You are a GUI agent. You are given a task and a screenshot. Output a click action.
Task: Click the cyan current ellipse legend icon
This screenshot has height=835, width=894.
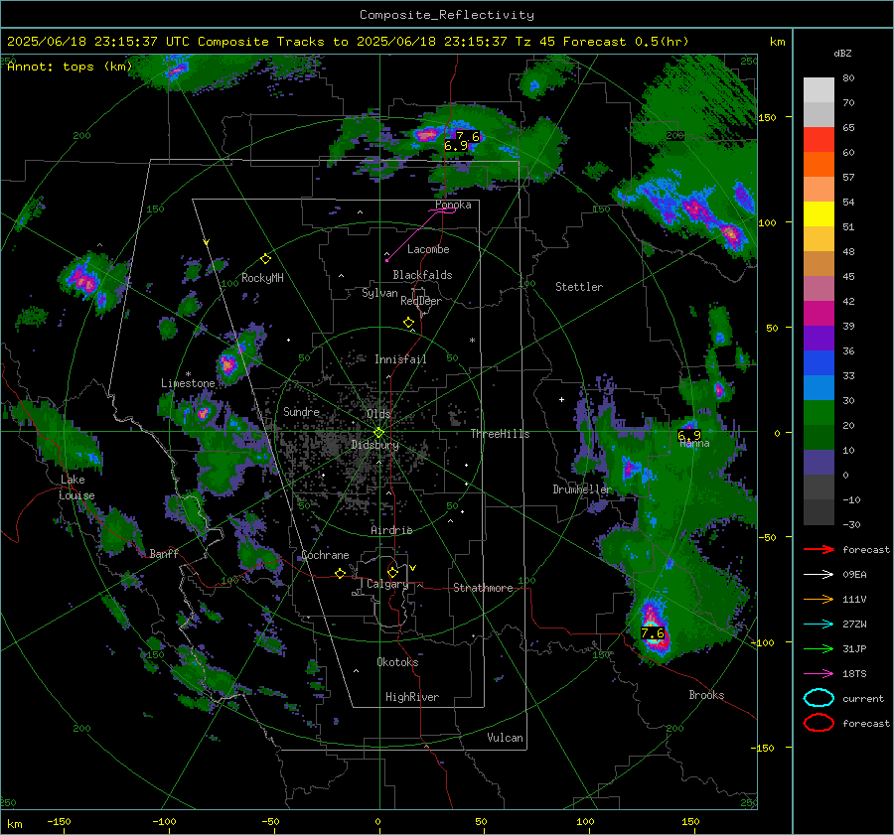(819, 698)
